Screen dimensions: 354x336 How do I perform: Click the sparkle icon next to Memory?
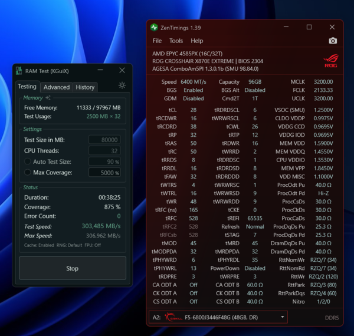pyautogui.click(x=48, y=98)
